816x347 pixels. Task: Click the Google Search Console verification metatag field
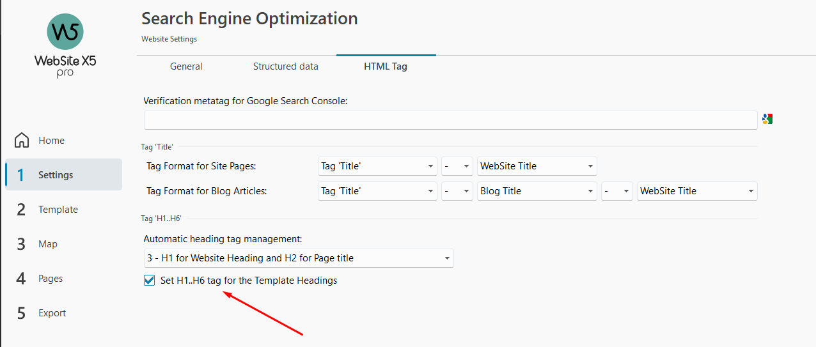(x=451, y=120)
